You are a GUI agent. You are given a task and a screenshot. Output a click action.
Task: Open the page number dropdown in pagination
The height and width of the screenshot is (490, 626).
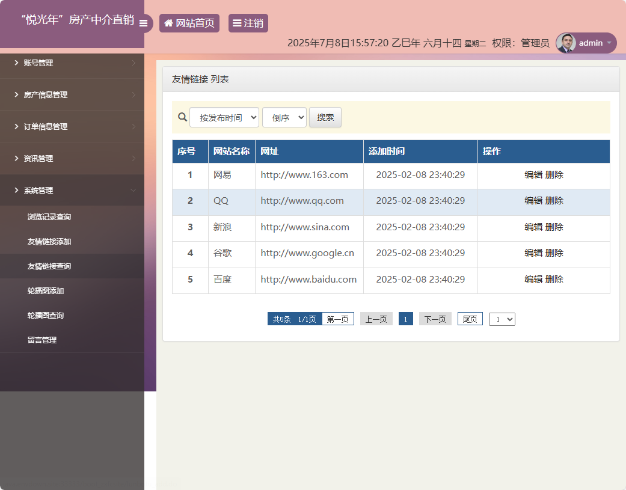click(x=502, y=319)
